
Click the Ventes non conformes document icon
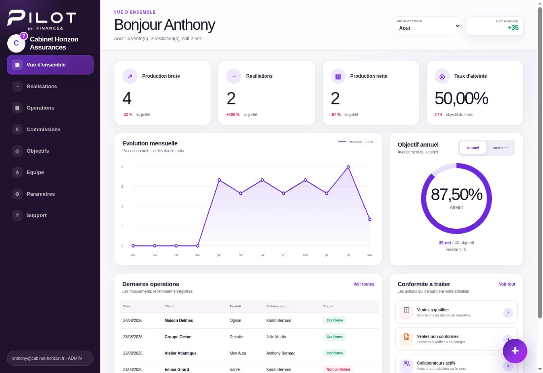pyautogui.click(x=406, y=339)
